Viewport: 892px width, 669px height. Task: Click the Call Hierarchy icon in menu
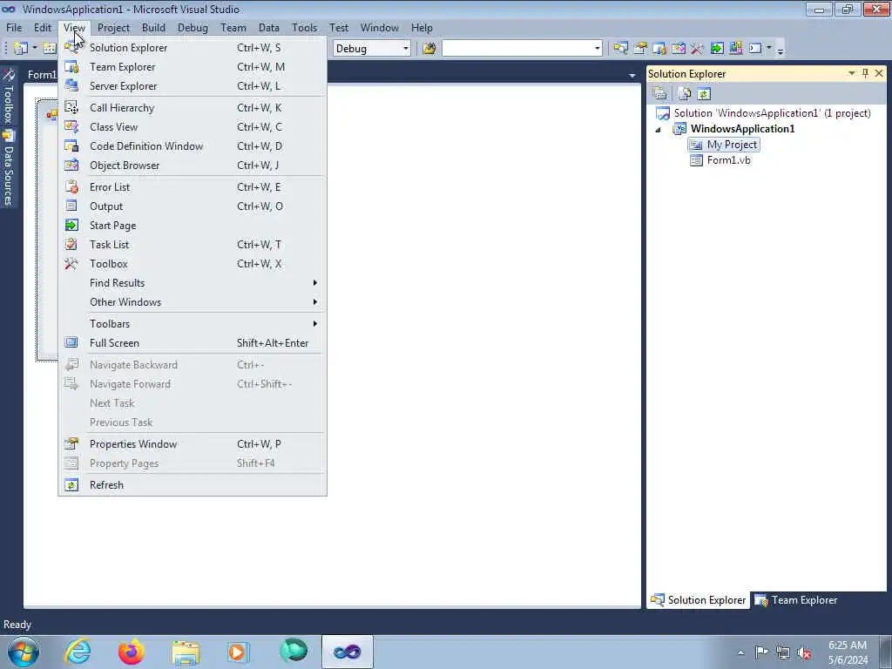coord(71,107)
